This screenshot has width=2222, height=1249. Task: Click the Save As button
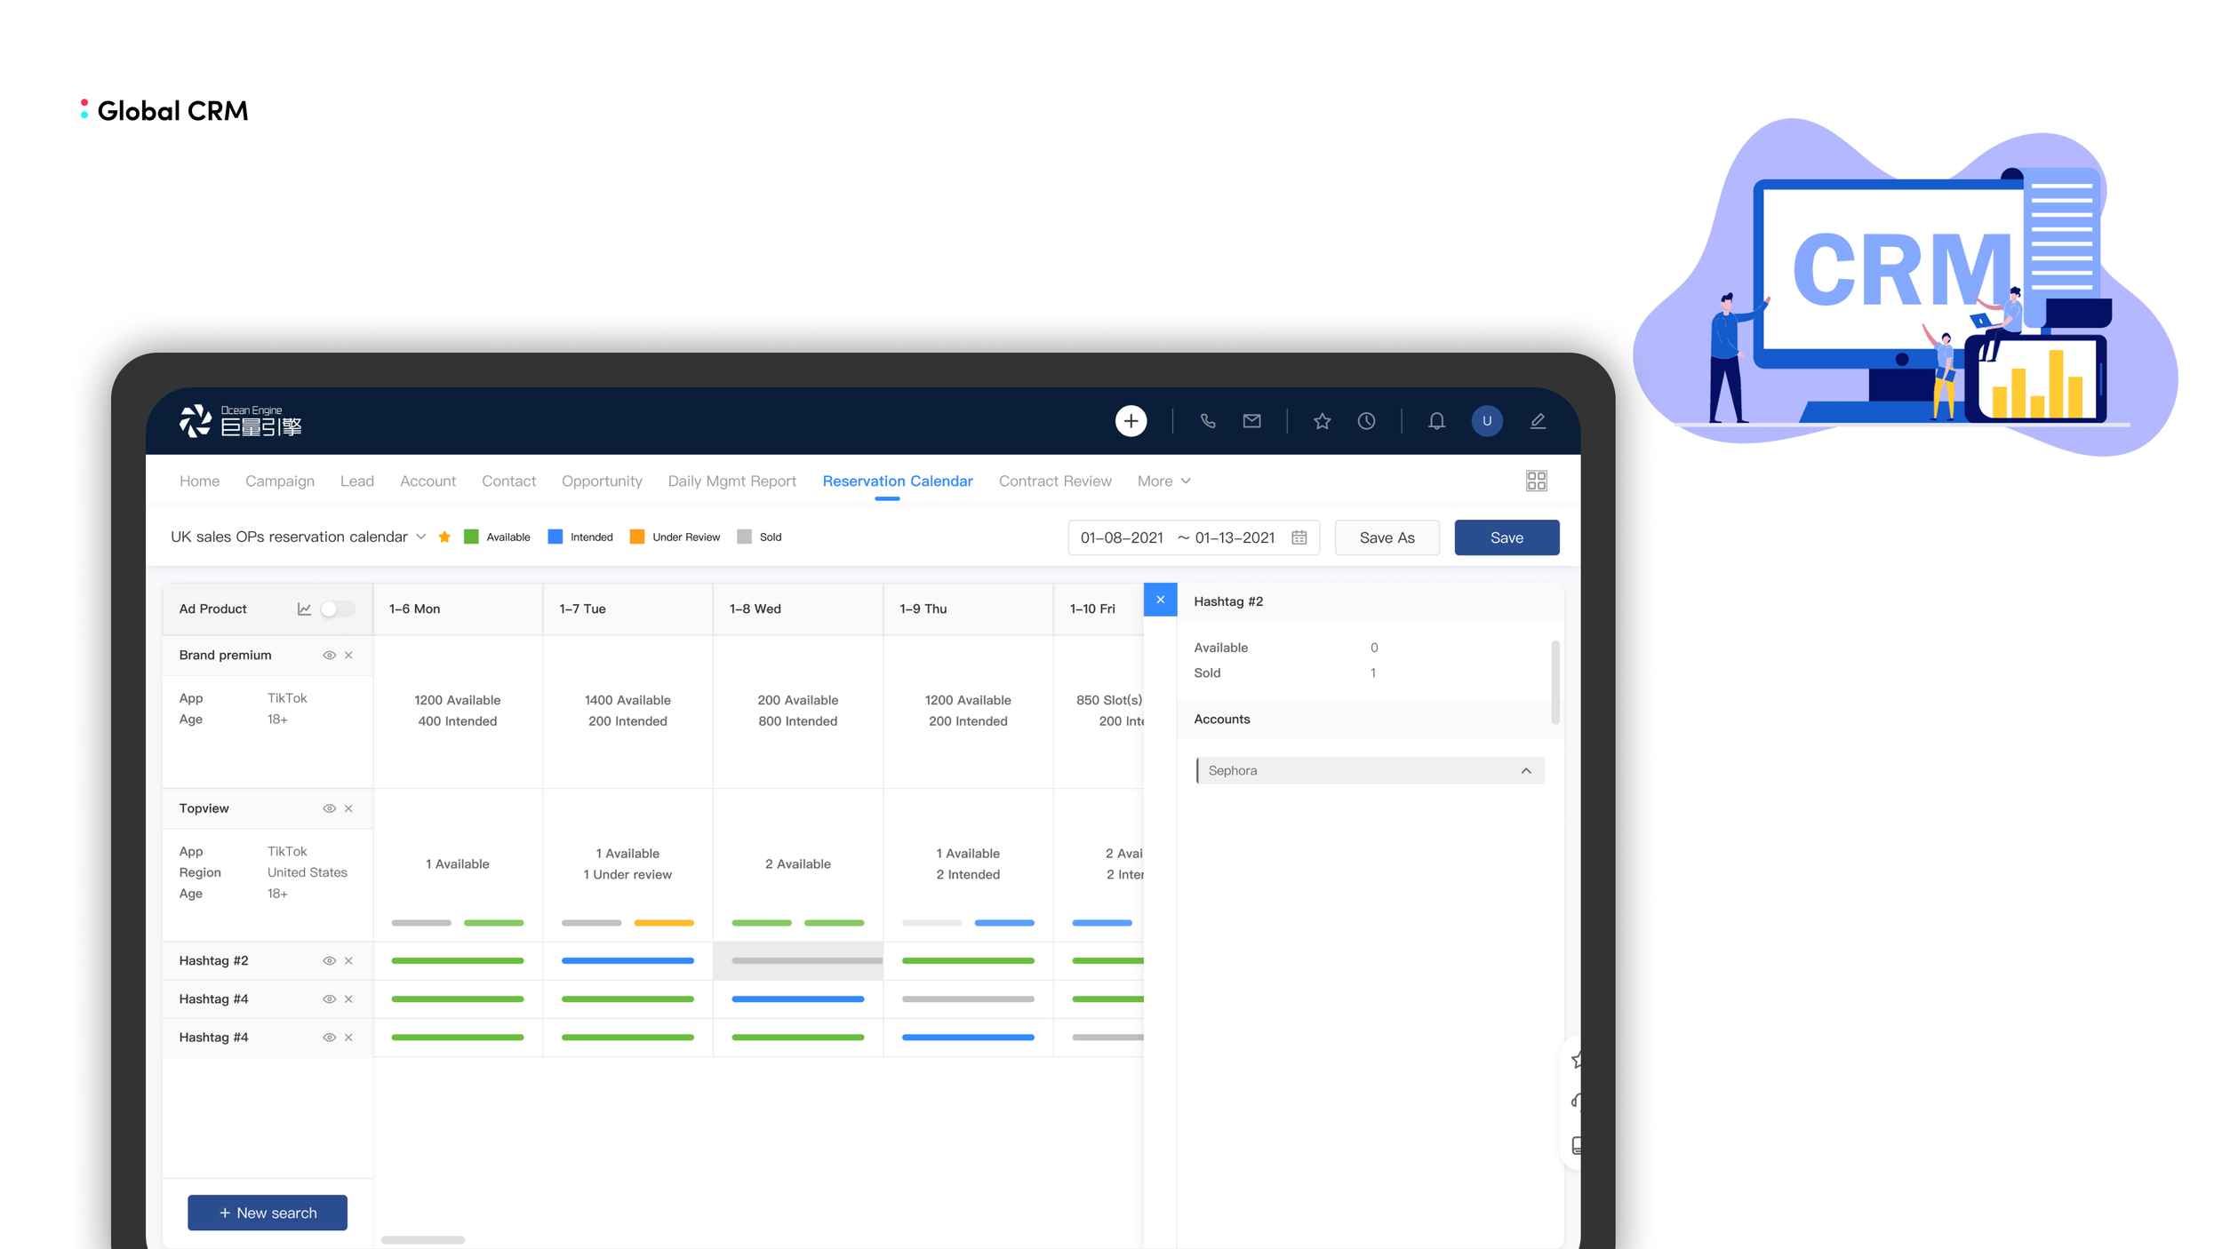(x=1386, y=537)
